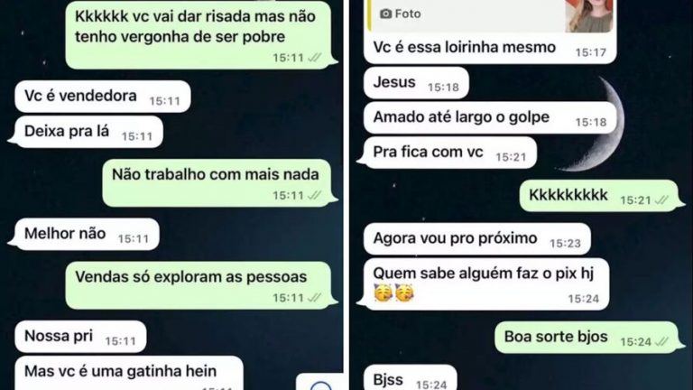Tap read checkmarks on 'Kkkkkkkkk' message
Screen dimensions: 693x390
click(x=661, y=200)
